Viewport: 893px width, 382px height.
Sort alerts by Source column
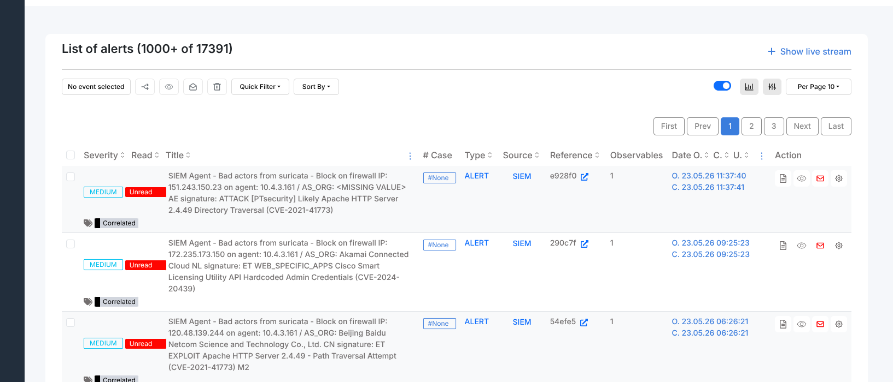(x=521, y=156)
